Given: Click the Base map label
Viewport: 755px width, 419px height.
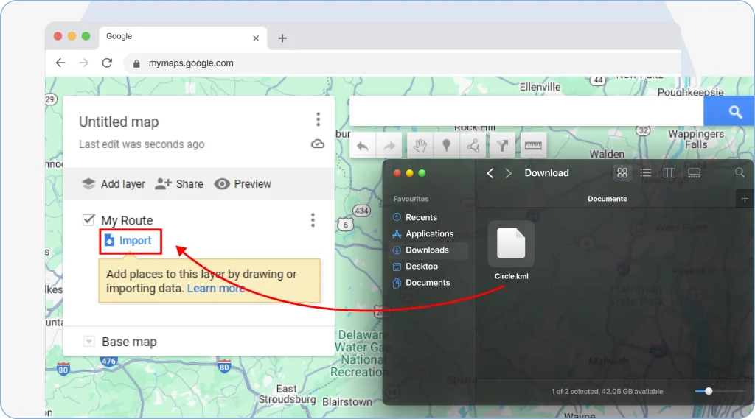Looking at the screenshot, I should (129, 342).
